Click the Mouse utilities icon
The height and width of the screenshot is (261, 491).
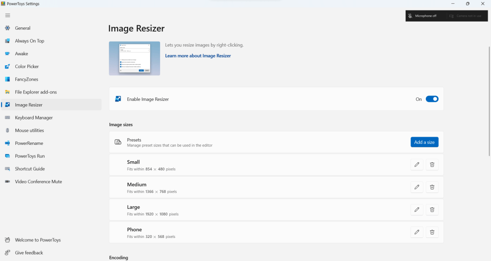[x=8, y=130]
